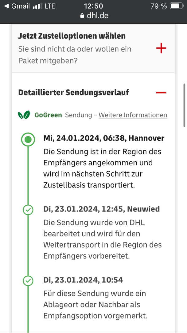Select the checkmark marker for the 10:54 event
The height and width of the screenshot is (333, 187).
(28, 281)
